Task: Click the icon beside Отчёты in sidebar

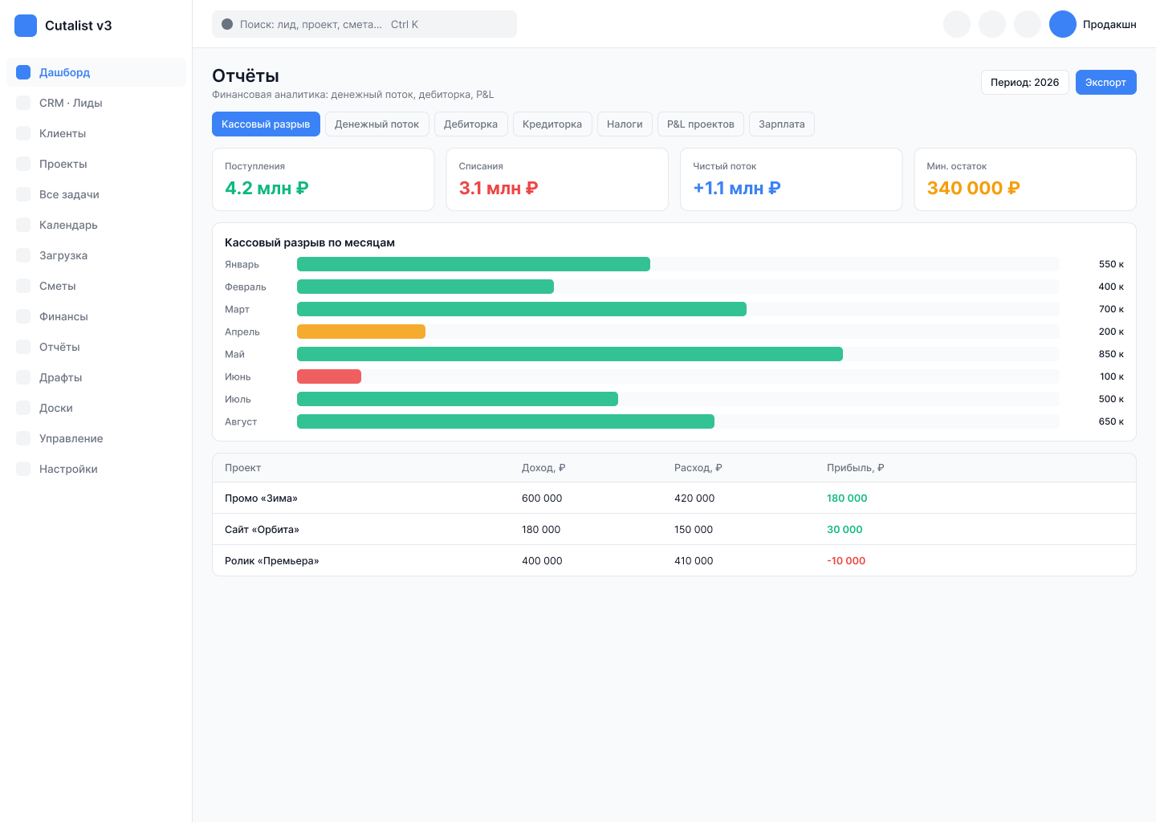Action: pyautogui.click(x=23, y=347)
